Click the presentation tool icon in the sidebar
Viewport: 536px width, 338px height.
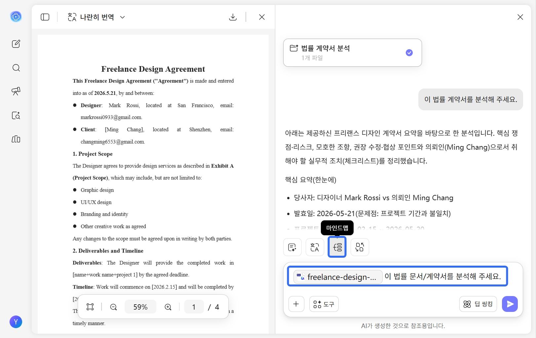pyautogui.click(x=16, y=92)
